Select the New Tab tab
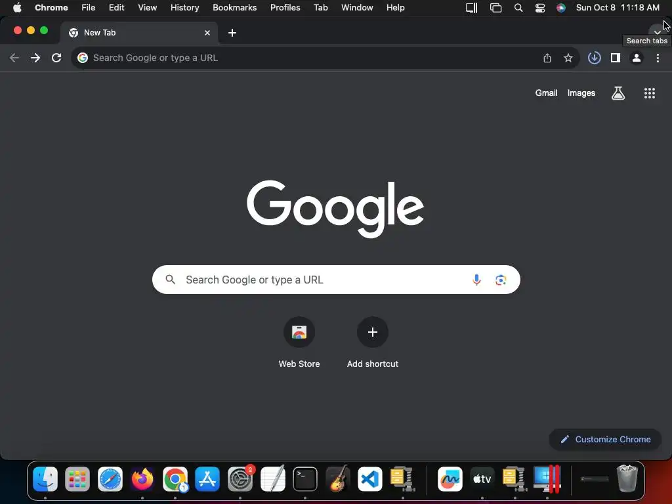 [x=139, y=33]
